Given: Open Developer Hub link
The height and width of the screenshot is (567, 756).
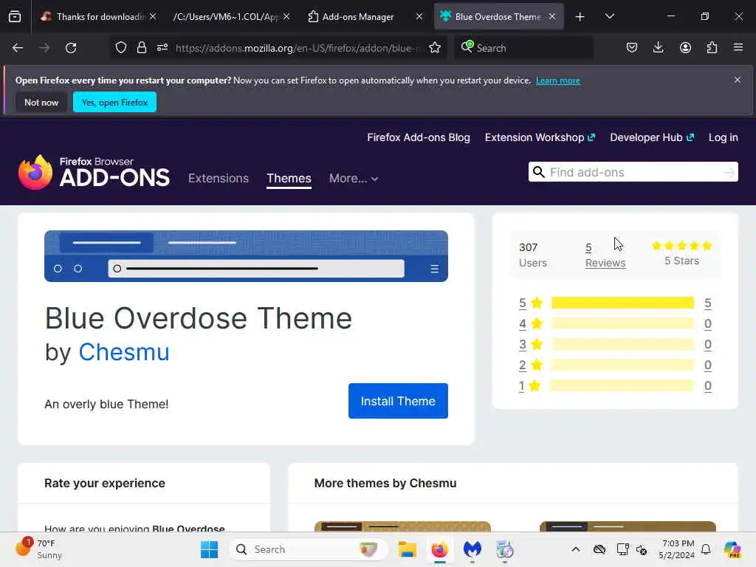Looking at the screenshot, I should 652,137.
